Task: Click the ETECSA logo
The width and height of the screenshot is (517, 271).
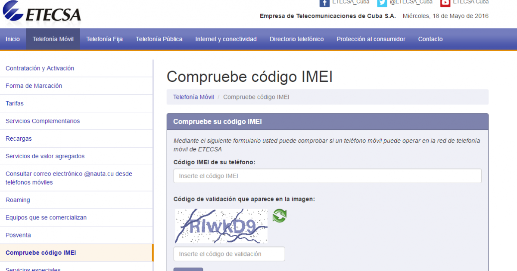Action: coord(41,11)
